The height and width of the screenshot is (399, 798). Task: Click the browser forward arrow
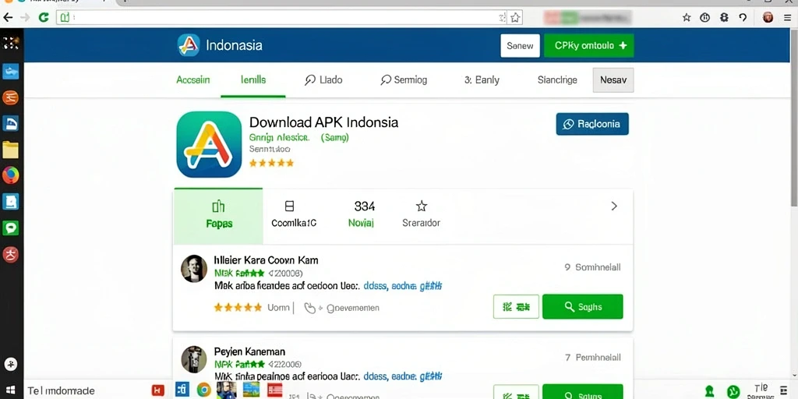25,18
